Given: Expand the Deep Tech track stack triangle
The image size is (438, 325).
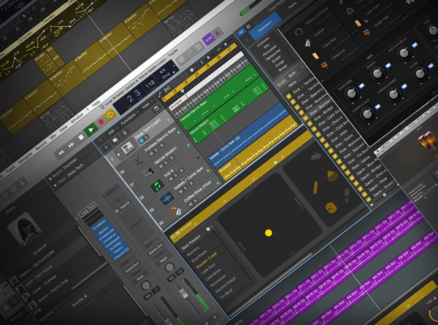Looking at the screenshot, I should (119, 154).
